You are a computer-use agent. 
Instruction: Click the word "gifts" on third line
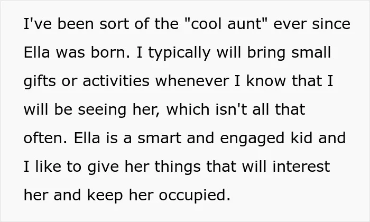point(40,81)
